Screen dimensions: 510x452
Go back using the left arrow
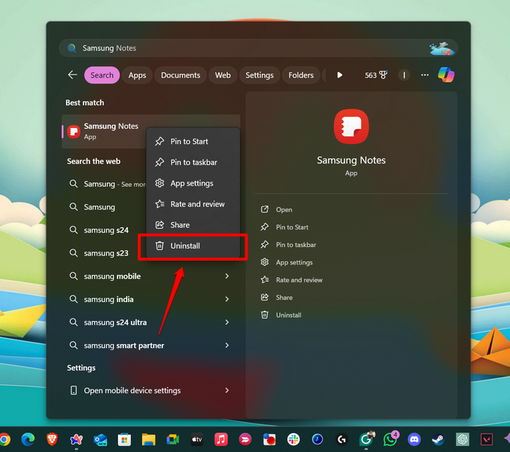tap(72, 75)
